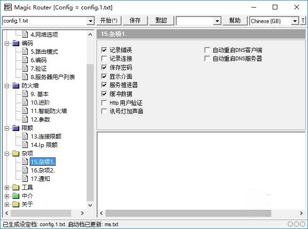Click the document icon beside 4.网络选项
This screenshot has width=308, height=229.
pyautogui.click(x=25, y=34)
